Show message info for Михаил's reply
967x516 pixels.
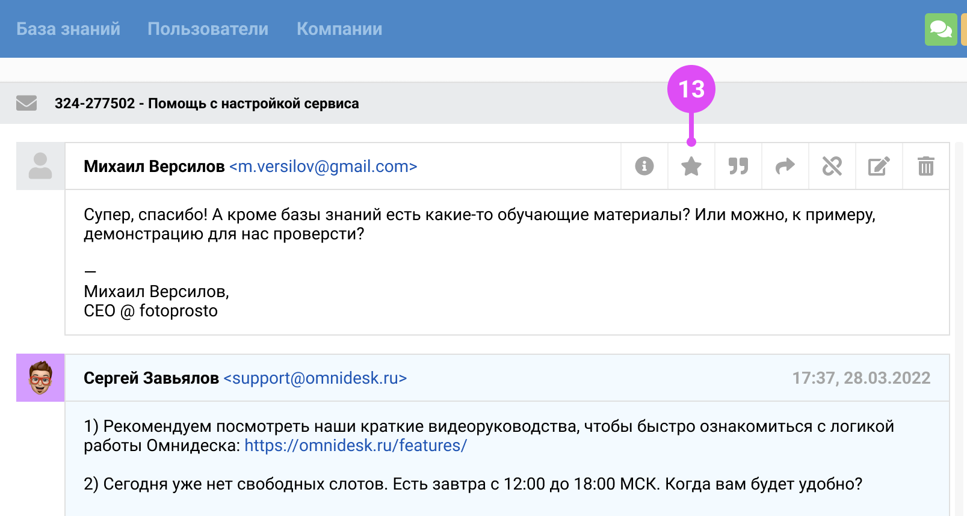(644, 166)
